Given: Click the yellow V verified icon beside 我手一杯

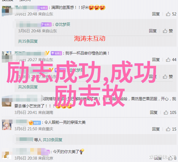Looking at the screenshot, I should point(47,53).
